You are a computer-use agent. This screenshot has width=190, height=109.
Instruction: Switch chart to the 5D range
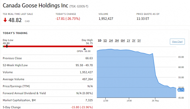coord(105,41)
